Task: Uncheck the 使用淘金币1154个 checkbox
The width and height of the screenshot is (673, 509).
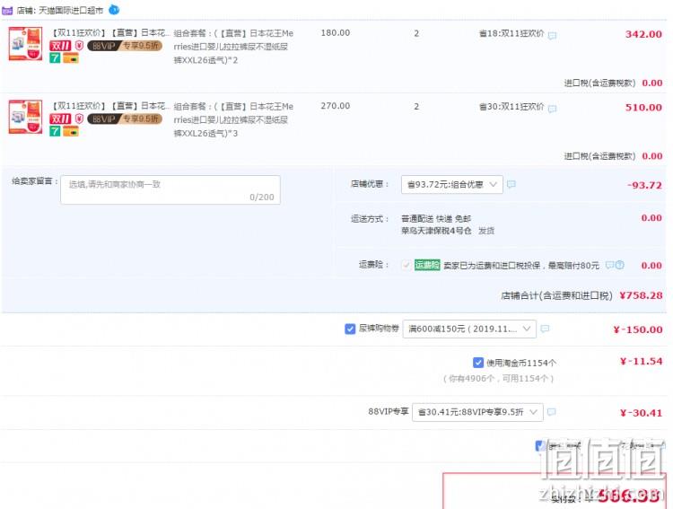Action: tap(478, 363)
